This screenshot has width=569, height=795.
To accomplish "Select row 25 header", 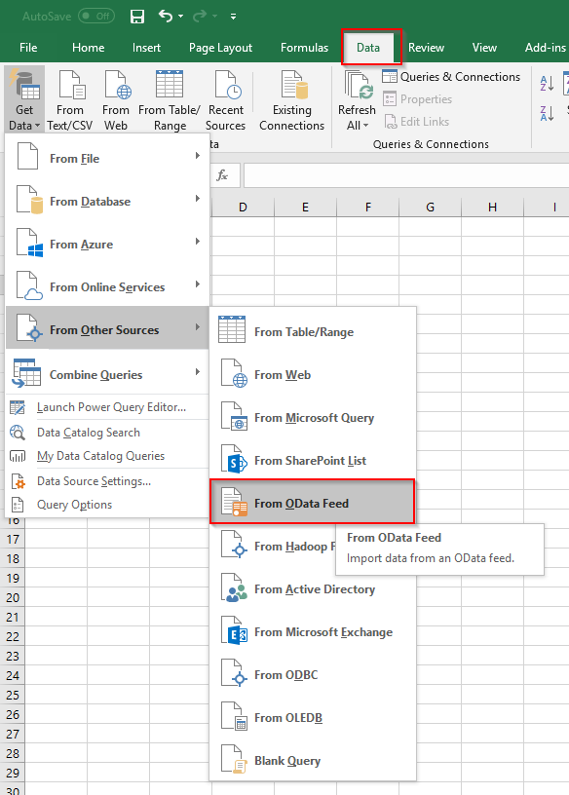I will [x=13, y=695].
